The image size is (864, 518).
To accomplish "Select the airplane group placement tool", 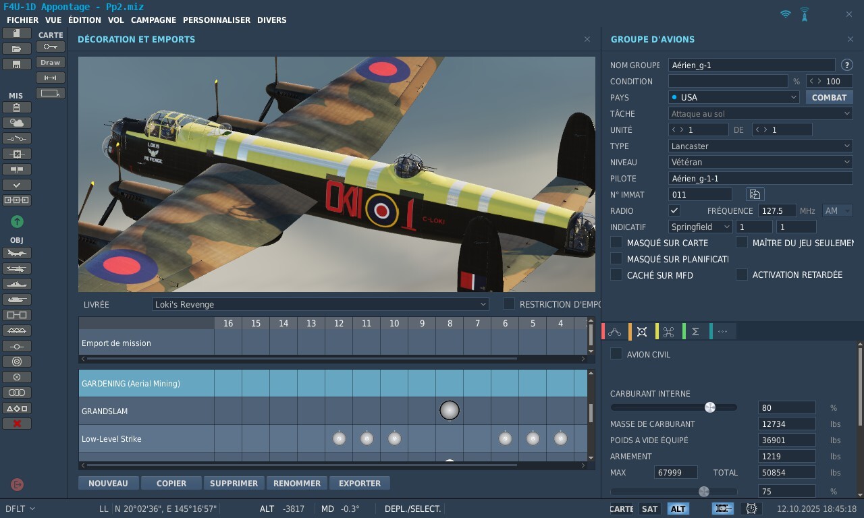I will pos(17,253).
